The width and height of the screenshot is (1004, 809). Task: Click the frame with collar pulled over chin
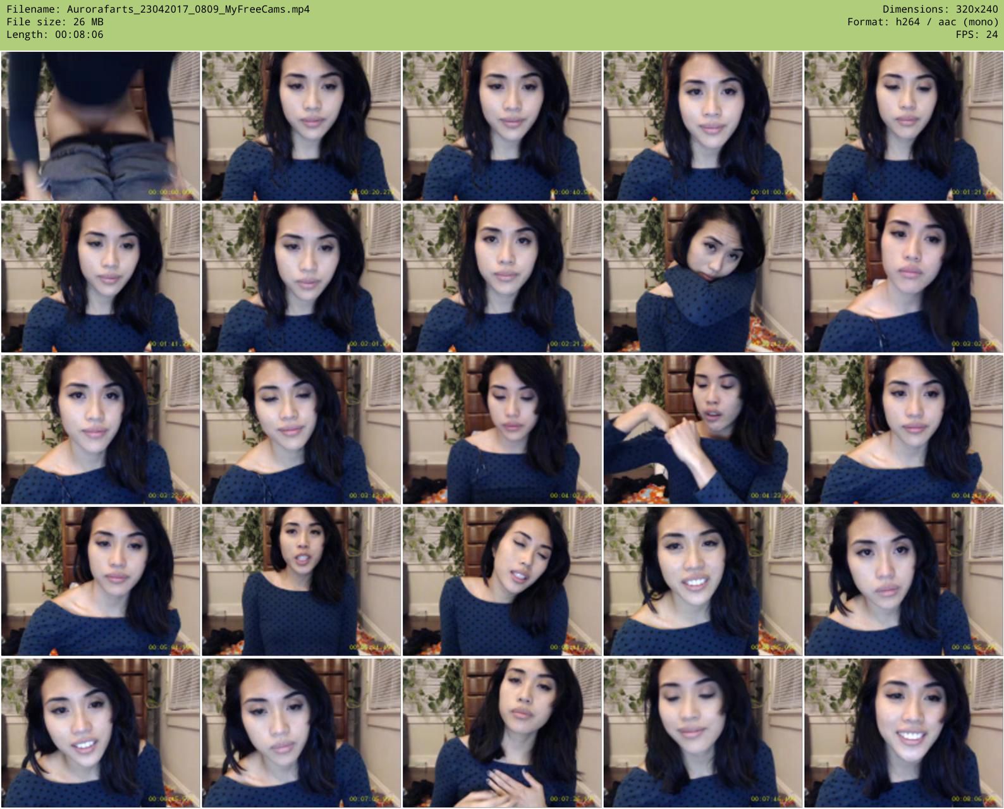pyautogui.click(x=702, y=278)
